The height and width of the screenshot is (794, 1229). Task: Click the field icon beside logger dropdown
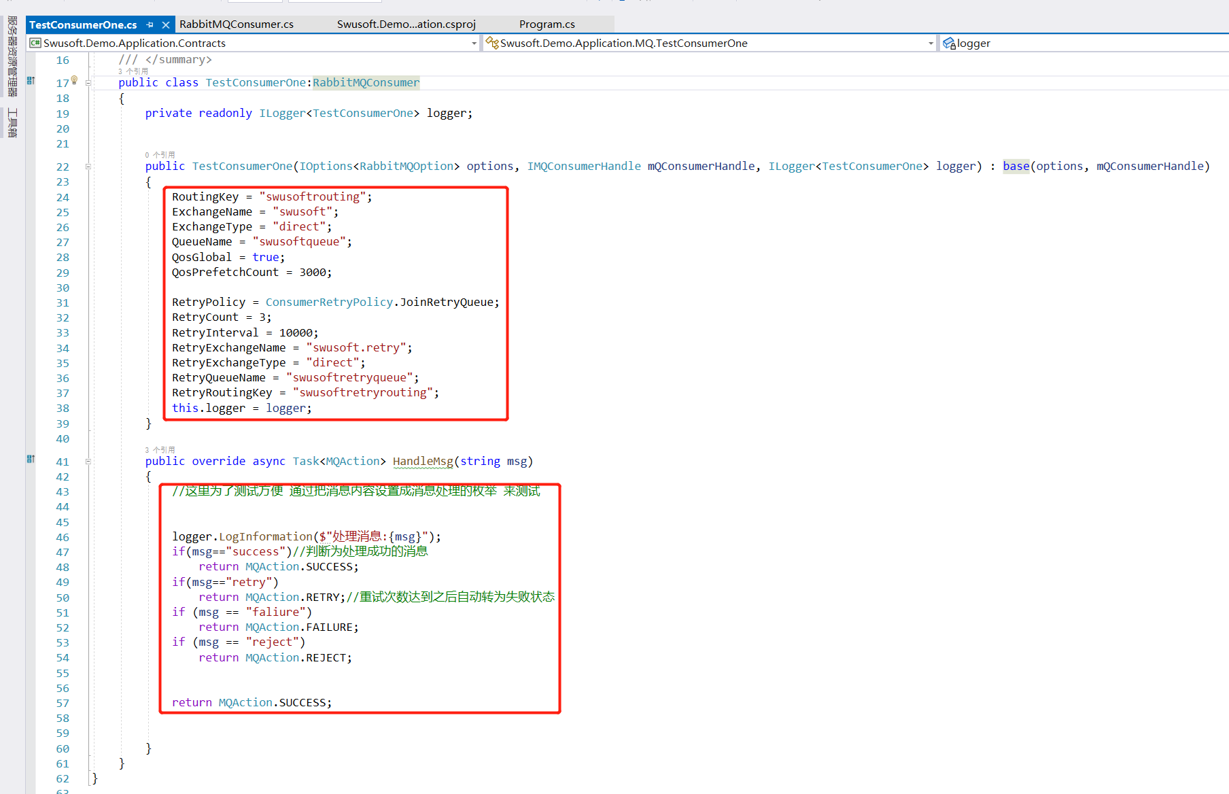pos(949,44)
